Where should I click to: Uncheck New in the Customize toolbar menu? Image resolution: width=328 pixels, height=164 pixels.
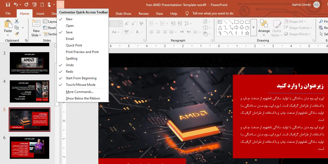[x=83, y=19]
